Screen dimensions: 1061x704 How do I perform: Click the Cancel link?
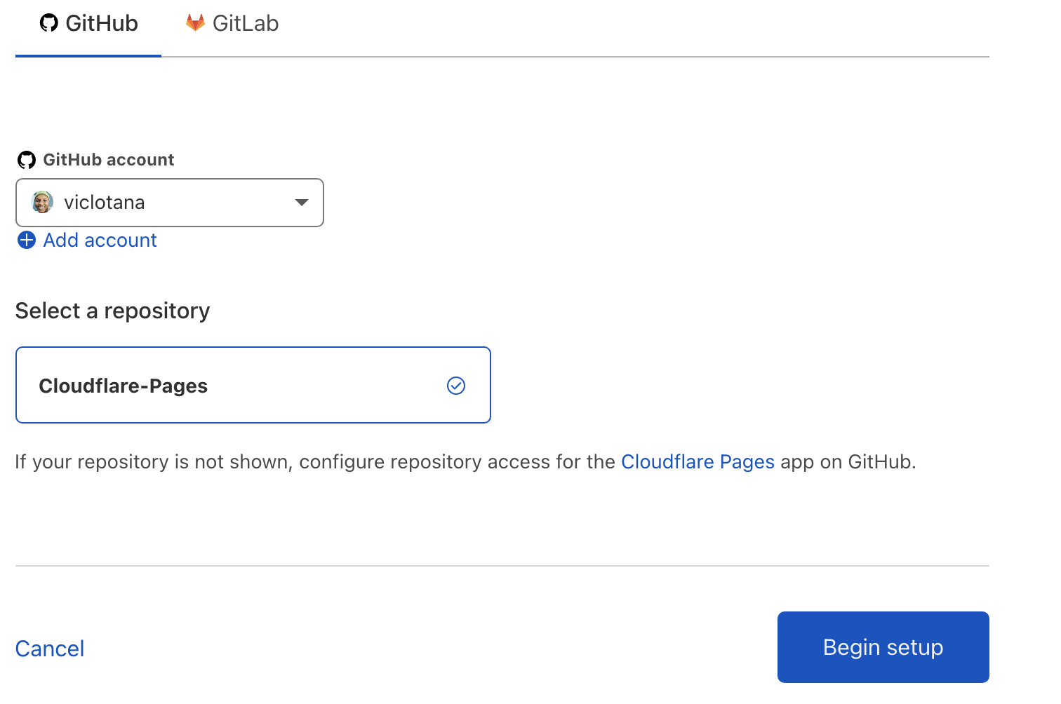[x=50, y=649]
